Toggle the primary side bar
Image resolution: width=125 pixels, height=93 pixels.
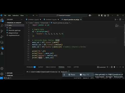tap(102, 15)
